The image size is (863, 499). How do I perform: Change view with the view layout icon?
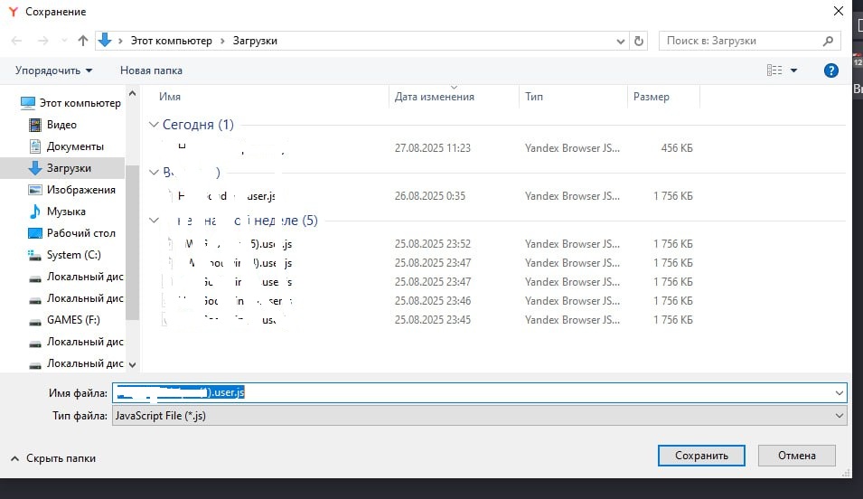[774, 70]
